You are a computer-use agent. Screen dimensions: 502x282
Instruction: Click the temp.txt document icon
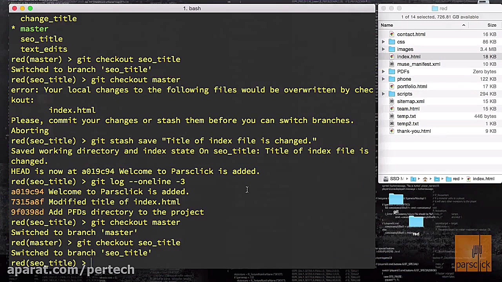[x=391, y=116]
